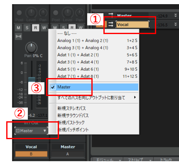Click the bus icon beside Master track row
Viewport: 179px width, 162px height.
pyautogui.click(x=110, y=15)
